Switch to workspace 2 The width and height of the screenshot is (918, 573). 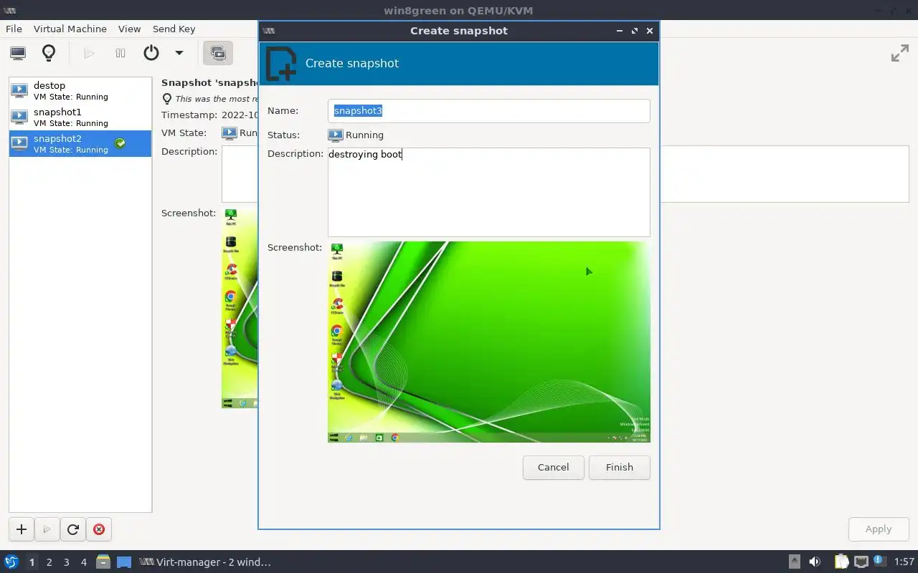click(x=49, y=562)
